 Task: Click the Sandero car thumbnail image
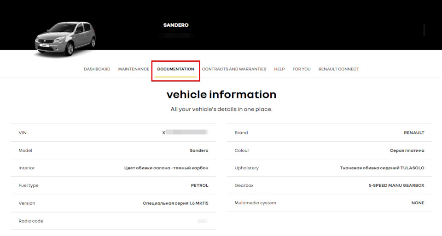(x=65, y=39)
